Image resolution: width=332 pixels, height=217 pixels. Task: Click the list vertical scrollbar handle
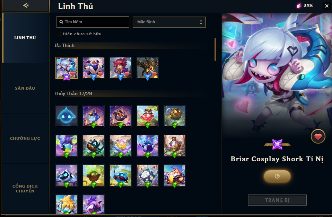215,49
